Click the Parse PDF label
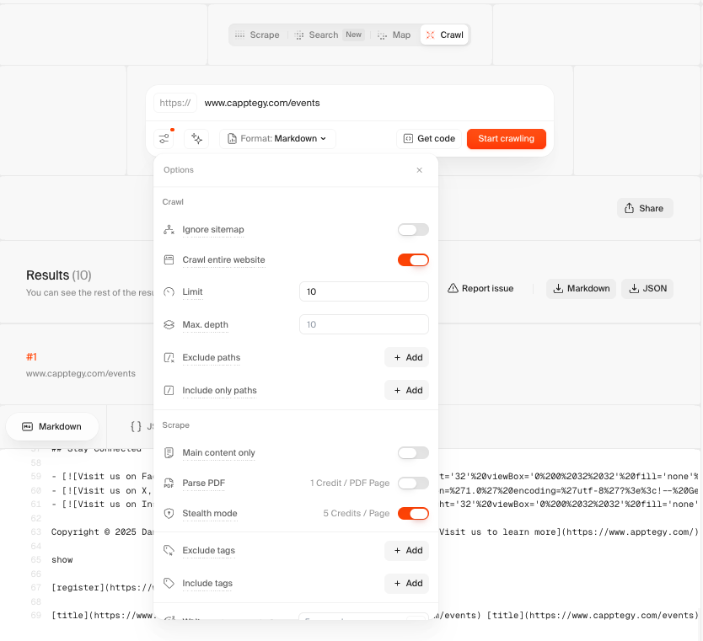The image size is (703, 641). [x=203, y=483]
